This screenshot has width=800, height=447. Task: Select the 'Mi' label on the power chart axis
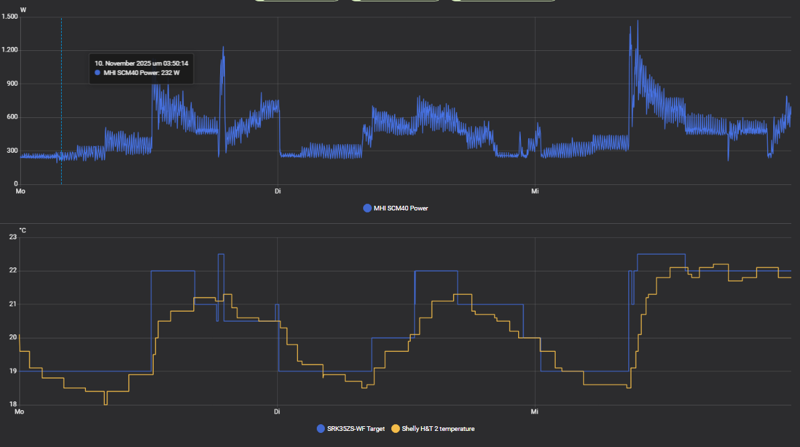535,192
